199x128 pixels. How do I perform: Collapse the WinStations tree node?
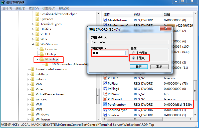pos(33,44)
